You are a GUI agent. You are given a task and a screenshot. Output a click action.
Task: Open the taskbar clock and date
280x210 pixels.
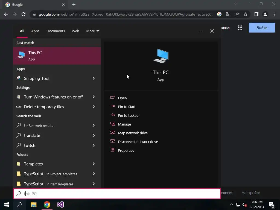pos(256,205)
